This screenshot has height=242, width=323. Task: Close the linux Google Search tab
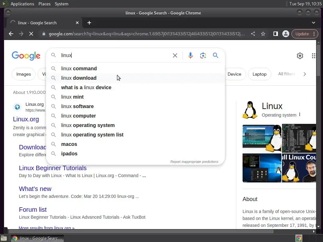click(x=77, y=23)
